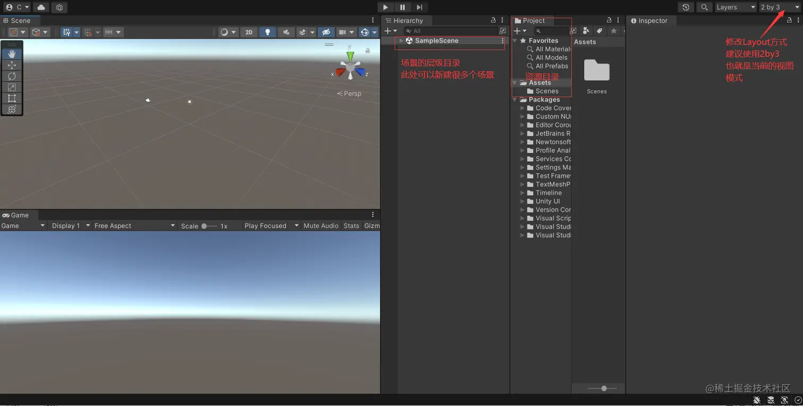Open Scene panel more-options menu
This screenshot has height=406, width=803.
373,20
